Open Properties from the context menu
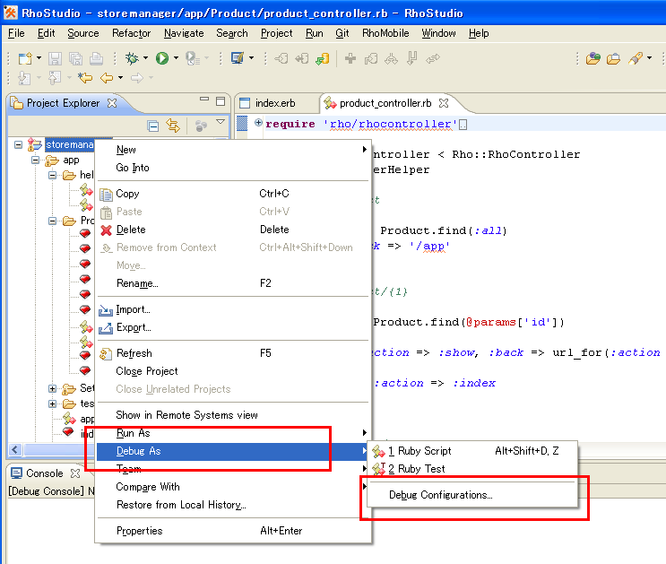 [232, 531]
